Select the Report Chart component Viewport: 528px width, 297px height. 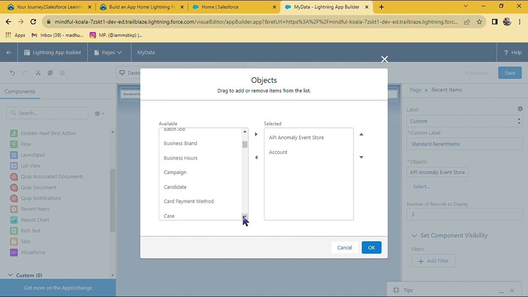coord(30,220)
